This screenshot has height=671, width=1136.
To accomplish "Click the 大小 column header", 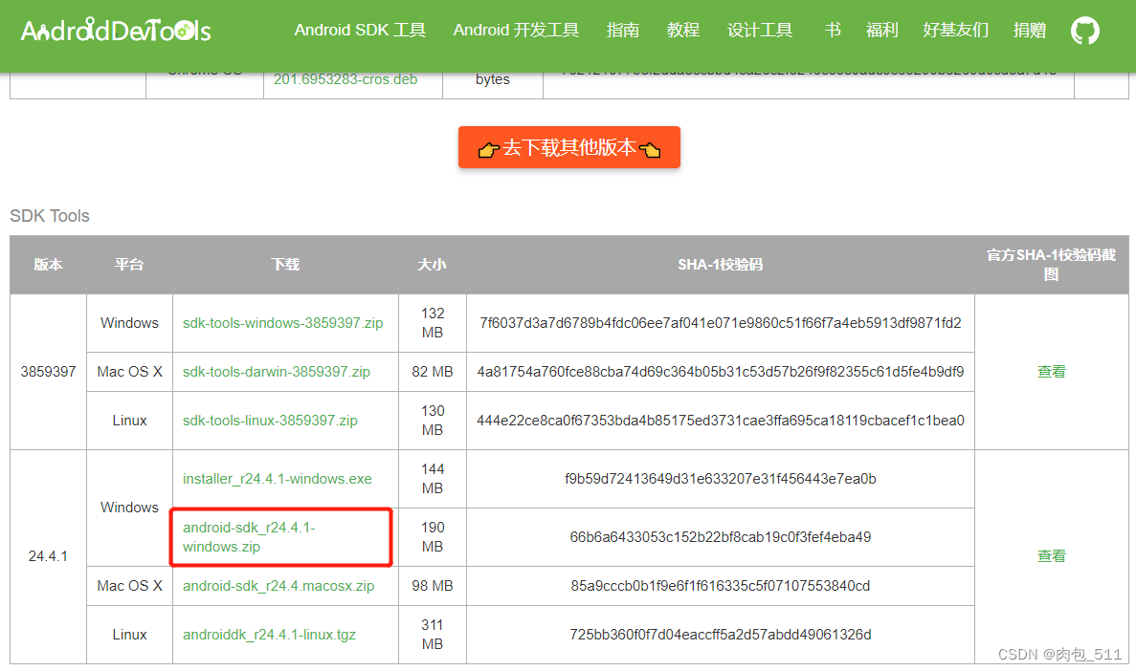I will (432, 265).
